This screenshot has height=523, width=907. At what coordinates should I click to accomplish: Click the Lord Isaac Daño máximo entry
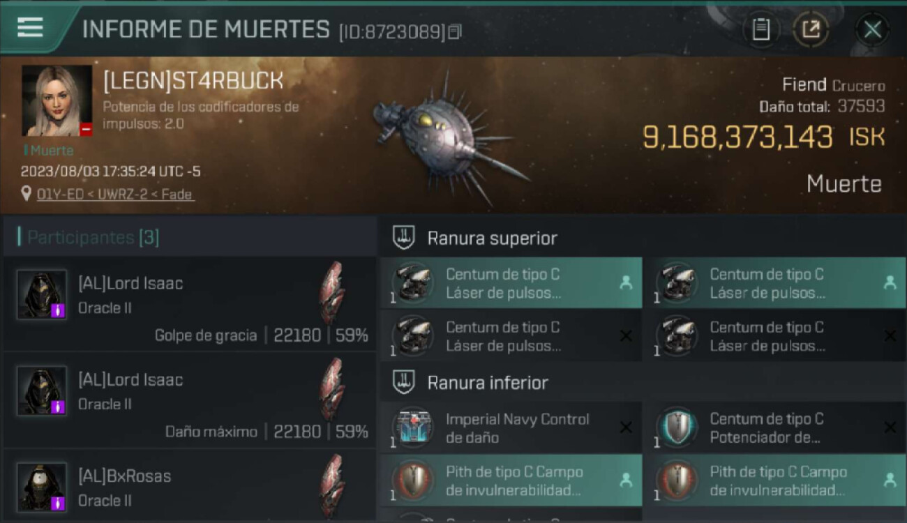[x=190, y=401]
